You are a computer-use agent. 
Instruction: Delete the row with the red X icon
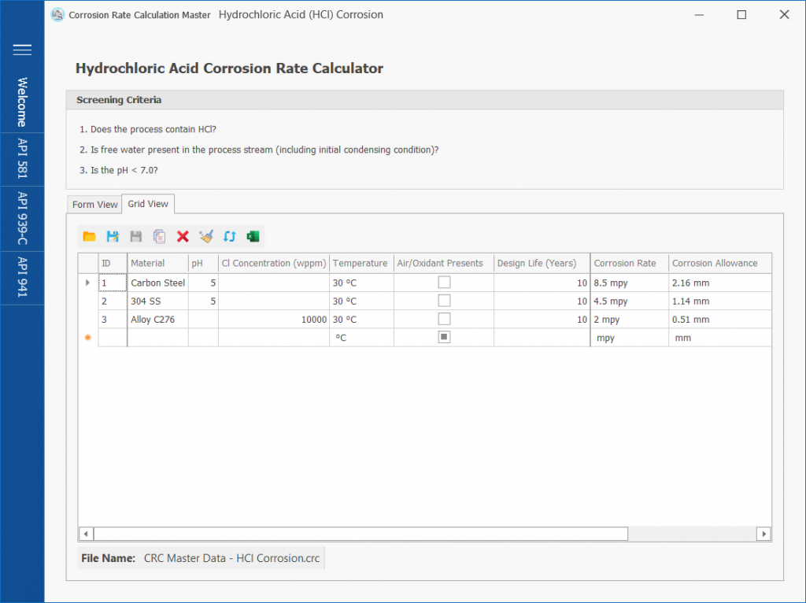coord(183,236)
